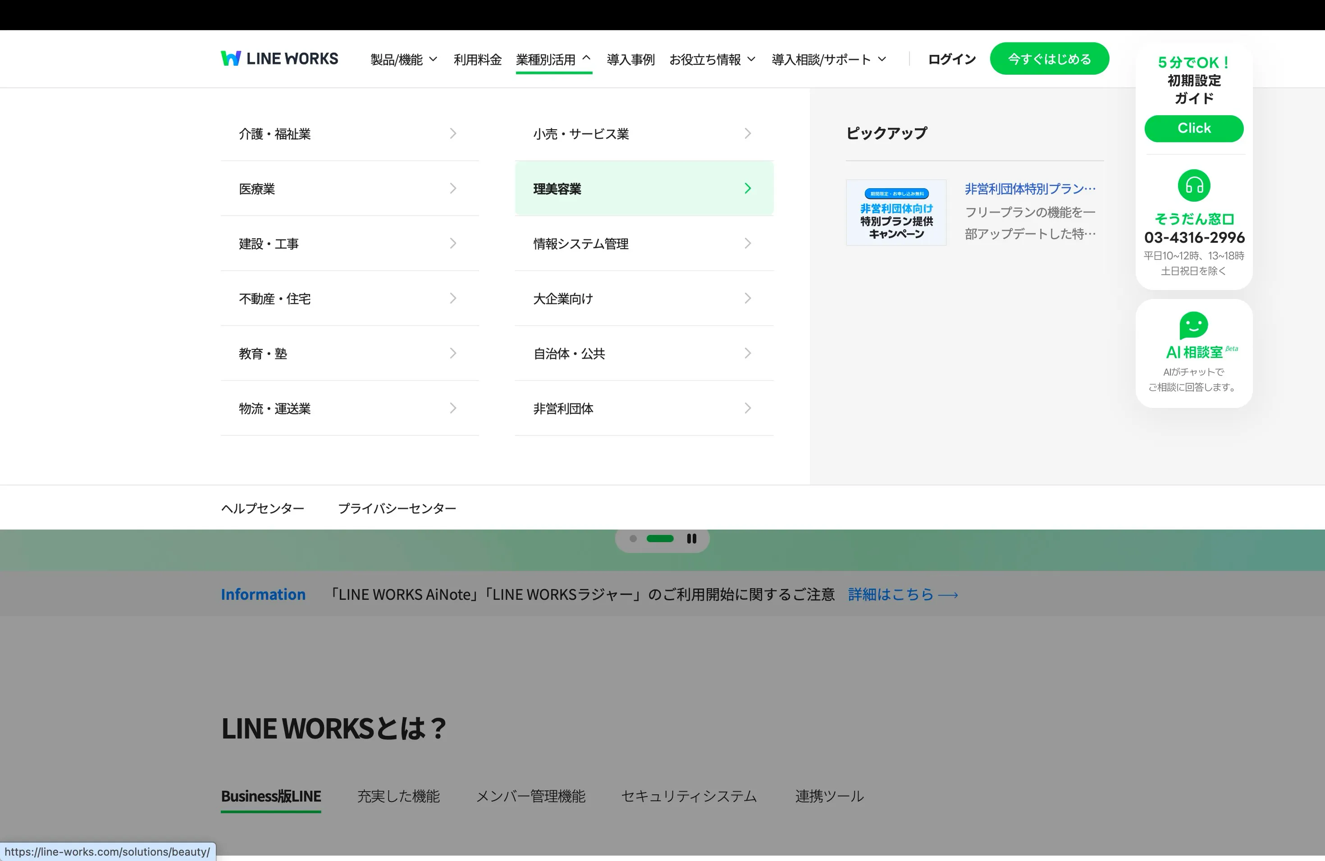
Task: Click the arrow beside 非営利団体
Action: point(748,408)
